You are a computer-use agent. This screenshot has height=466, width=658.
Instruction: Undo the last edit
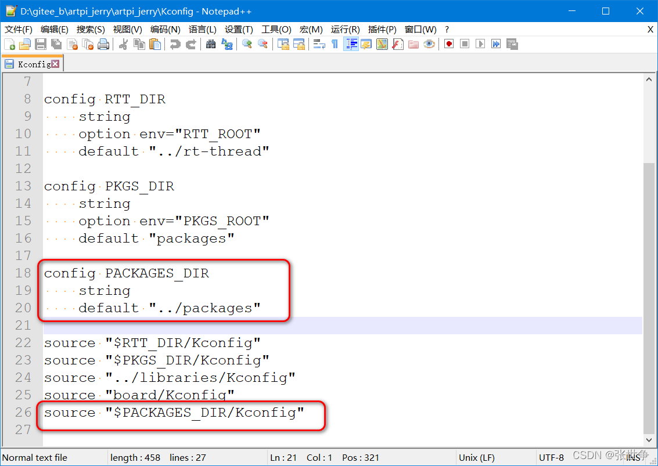(175, 44)
